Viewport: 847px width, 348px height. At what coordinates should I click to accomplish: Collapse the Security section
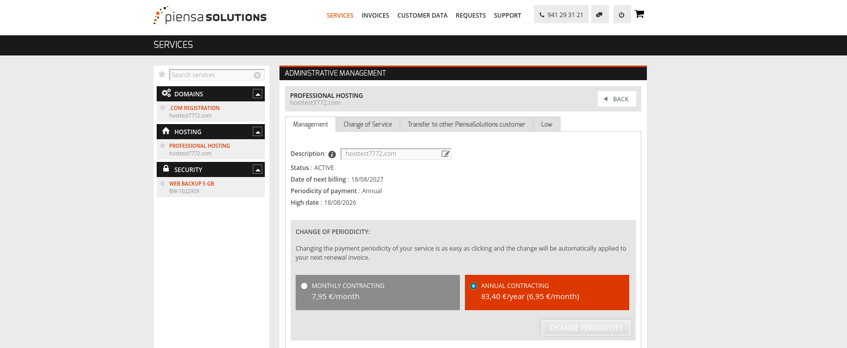pyautogui.click(x=258, y=169)
